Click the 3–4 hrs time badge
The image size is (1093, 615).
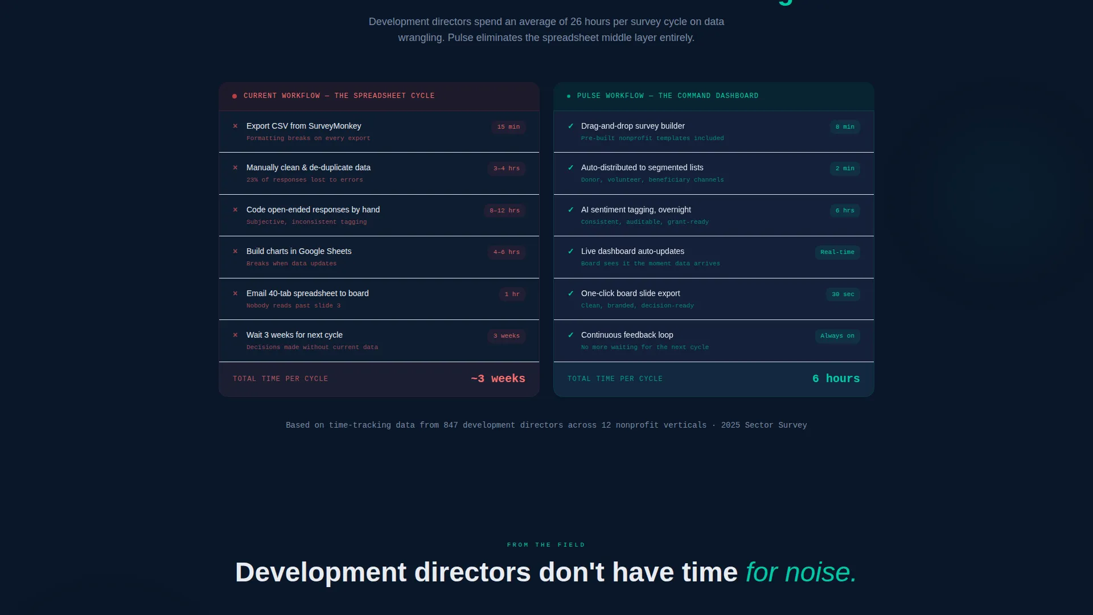click(x=507, y=169)
